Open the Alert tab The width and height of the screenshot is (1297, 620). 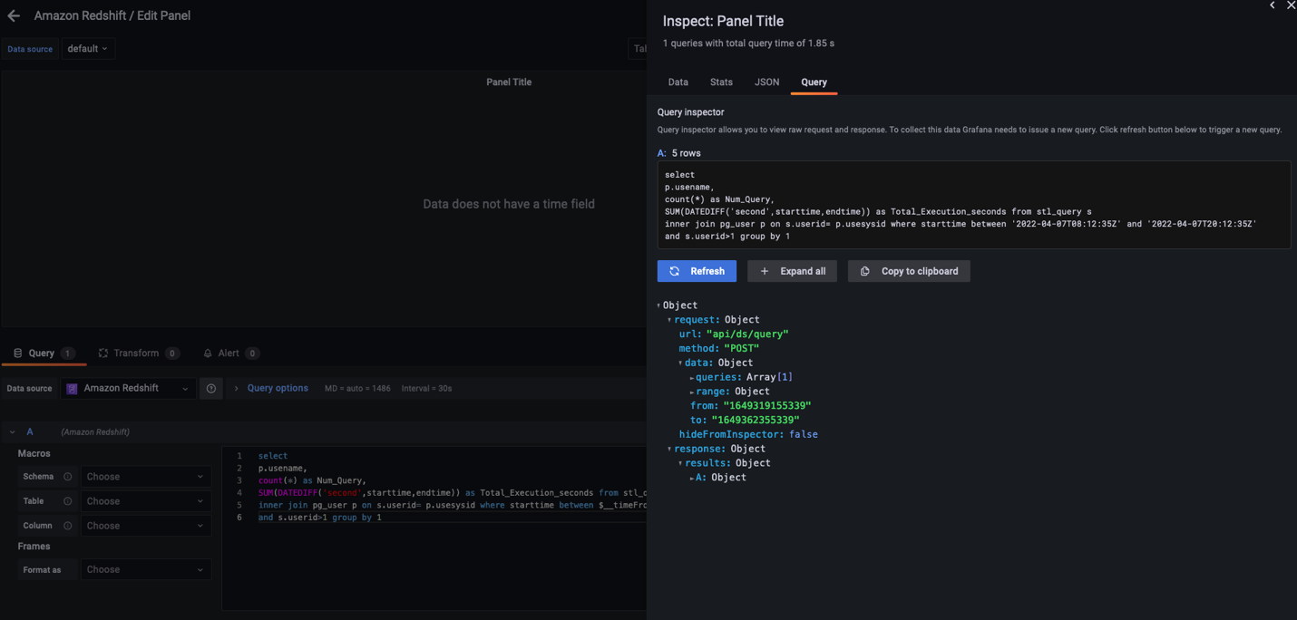pyautogui.click(x=230, y=354)
